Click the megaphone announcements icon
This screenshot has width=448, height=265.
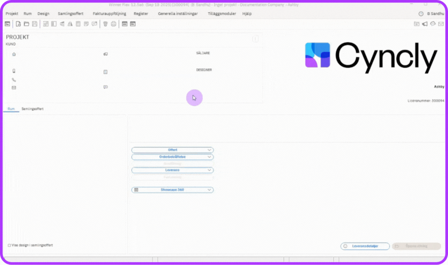[425, 24]
